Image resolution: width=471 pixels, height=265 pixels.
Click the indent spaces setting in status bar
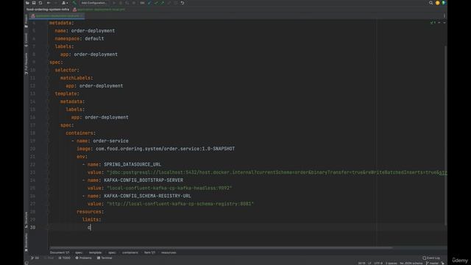pyautogui.click(x=391, y=264)
